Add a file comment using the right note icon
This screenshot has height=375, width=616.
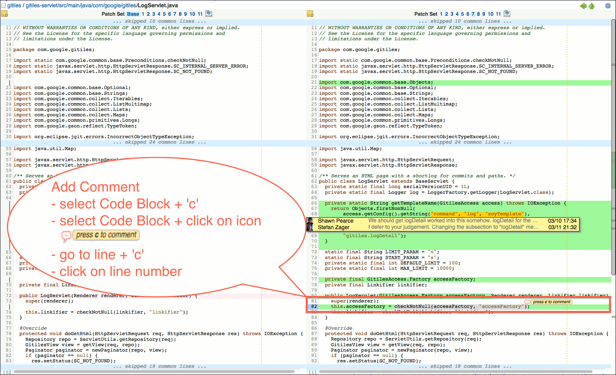[310, 14]
